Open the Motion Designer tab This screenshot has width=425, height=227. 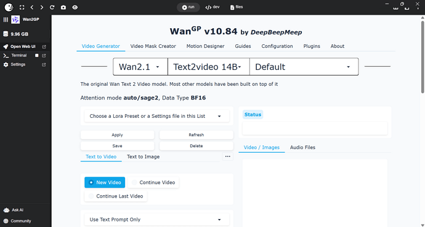[x=206, y=46]
